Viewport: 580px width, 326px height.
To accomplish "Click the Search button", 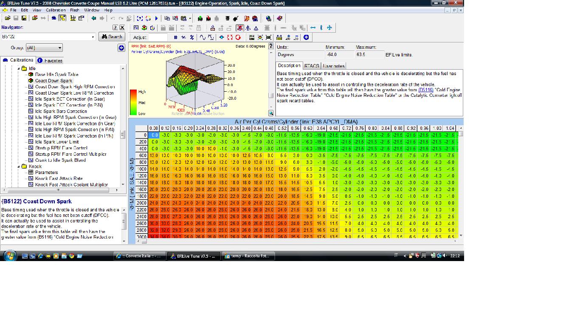I will click(x=112, y=37).
